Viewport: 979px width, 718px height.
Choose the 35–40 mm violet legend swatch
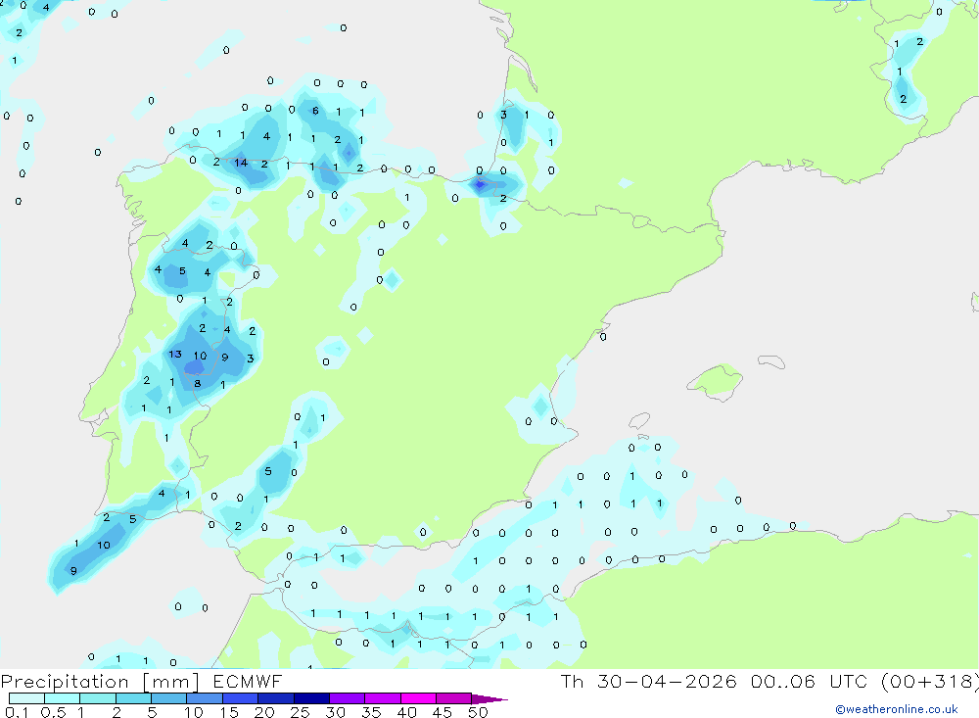click(382, 698)
